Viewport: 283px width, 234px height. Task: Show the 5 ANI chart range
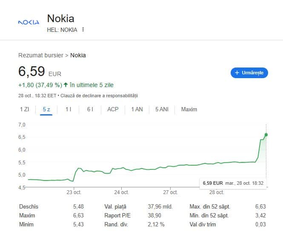162,109
